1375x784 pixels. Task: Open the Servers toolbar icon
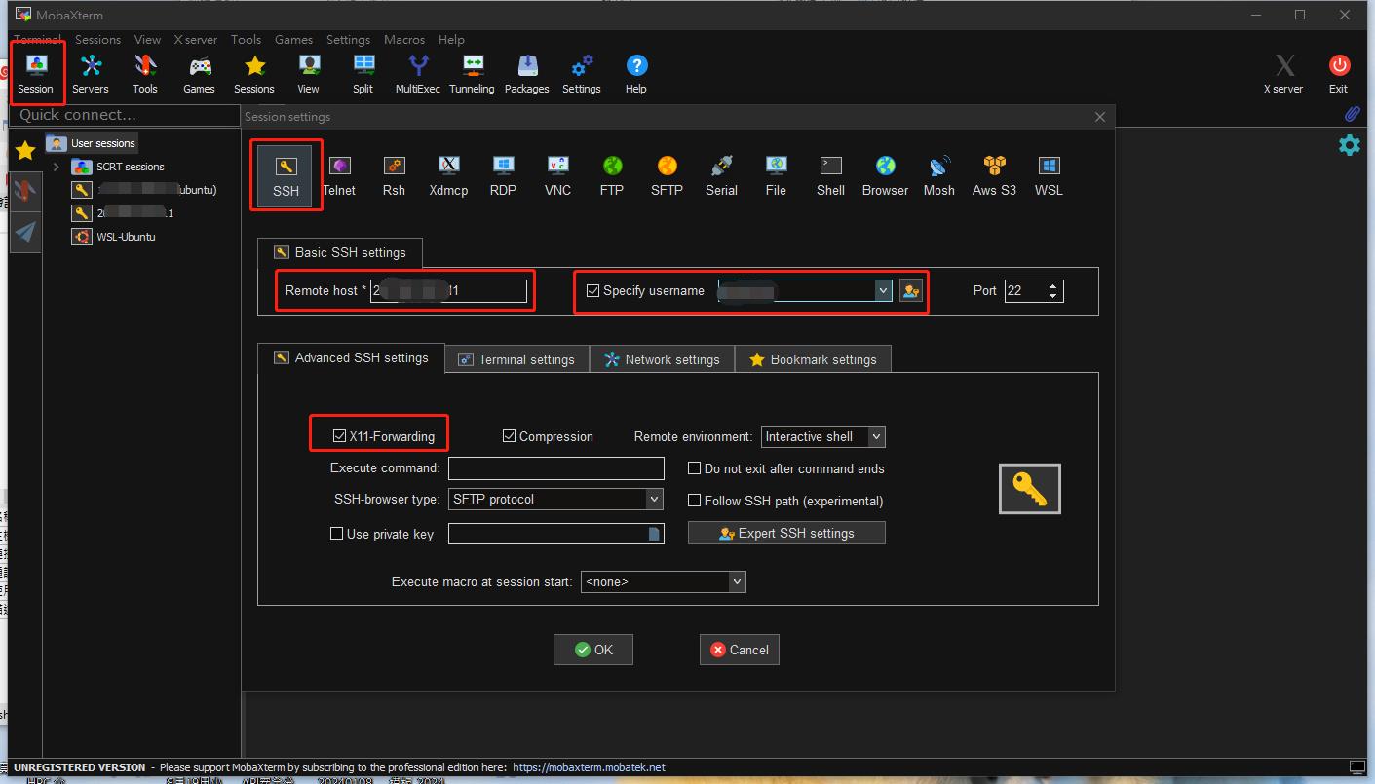pyautogui.click(x=91, y=73)
